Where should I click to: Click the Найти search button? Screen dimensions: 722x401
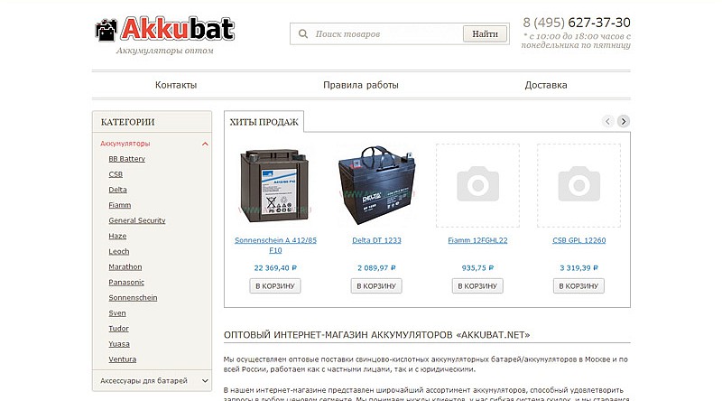[x=485, y=33]
